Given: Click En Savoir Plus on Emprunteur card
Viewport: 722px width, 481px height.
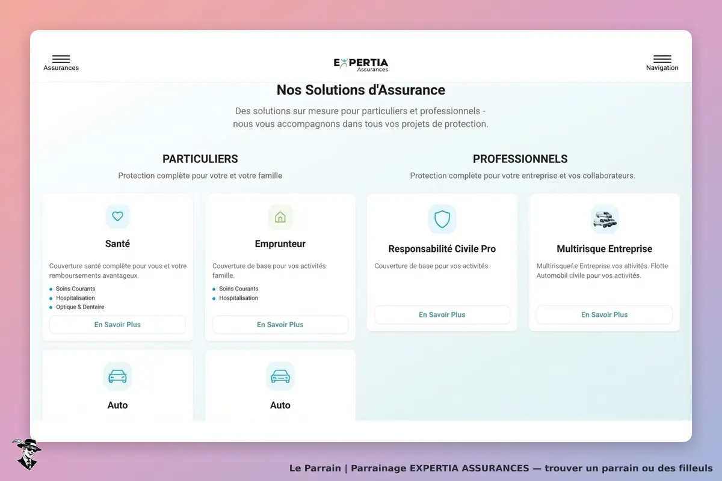Looking at the screenshot, I should (x=280, y=325).
